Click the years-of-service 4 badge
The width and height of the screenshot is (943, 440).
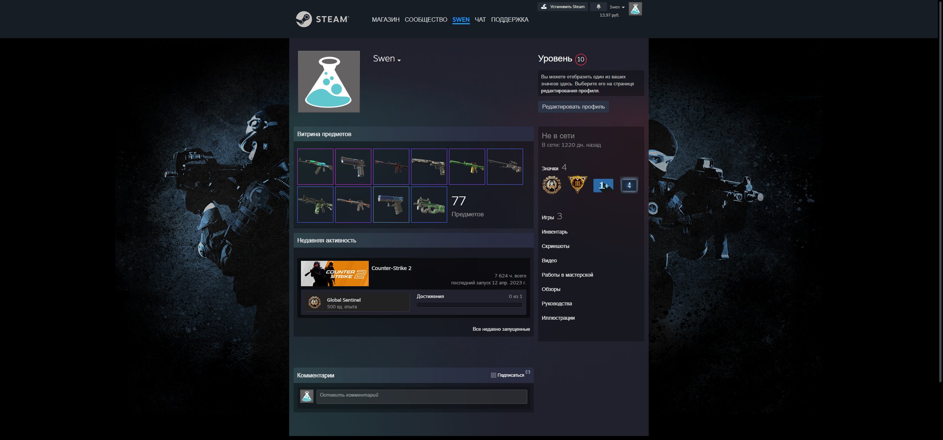629,185
